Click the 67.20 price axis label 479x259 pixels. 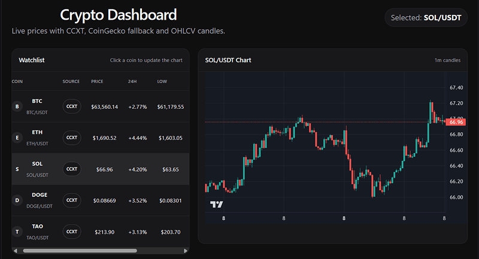point(456,103)
